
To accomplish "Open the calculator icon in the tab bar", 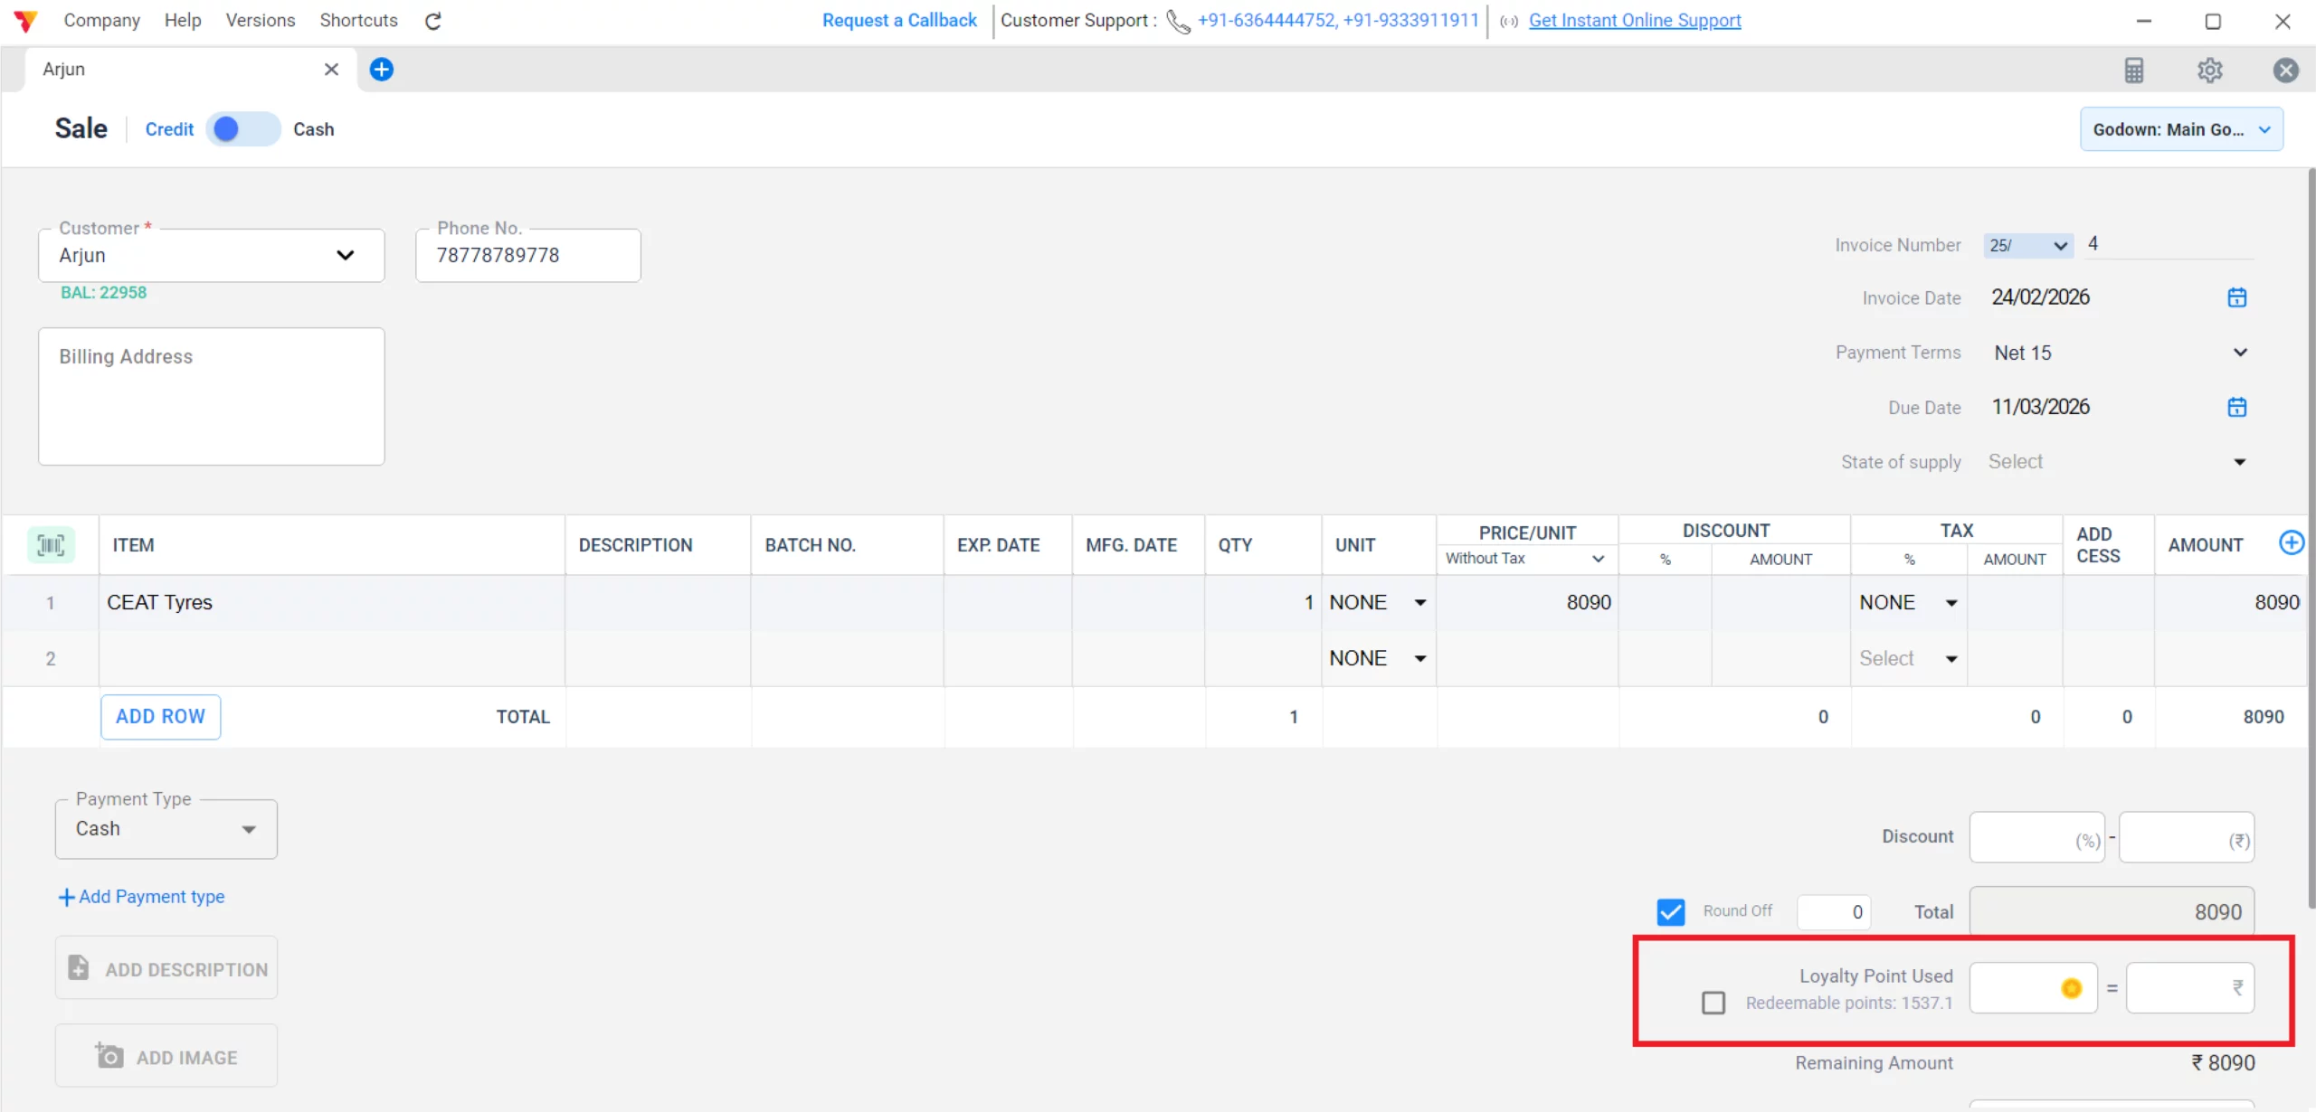I will 2133,71.
